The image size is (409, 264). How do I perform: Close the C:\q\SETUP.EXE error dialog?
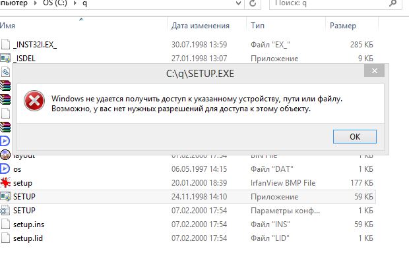(x=374, y=70)
